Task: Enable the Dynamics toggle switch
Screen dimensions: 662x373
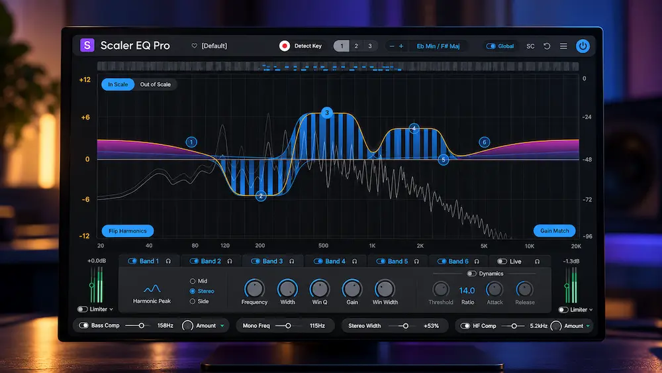Action: point(471,274)
